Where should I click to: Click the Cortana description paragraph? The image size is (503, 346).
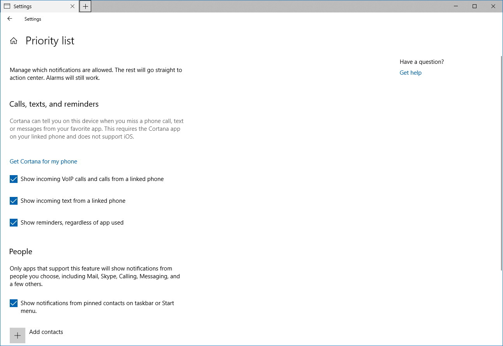pyautogui.click(x=97, y=129)
